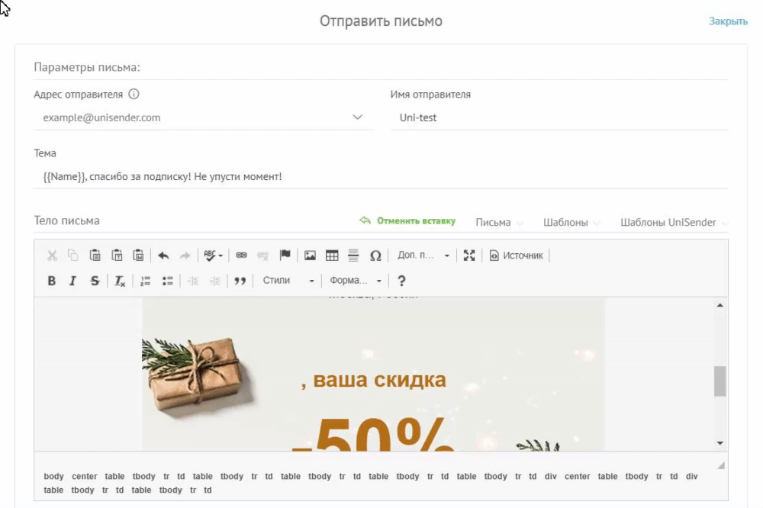Switch to 'Источник' source view
763x508 pixels.
pyautogui.click(x=516, y=256)
